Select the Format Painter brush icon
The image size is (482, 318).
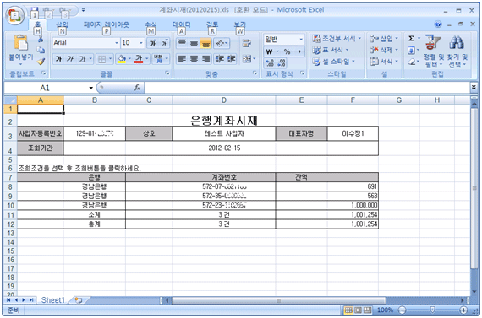[x=41, y=62]
